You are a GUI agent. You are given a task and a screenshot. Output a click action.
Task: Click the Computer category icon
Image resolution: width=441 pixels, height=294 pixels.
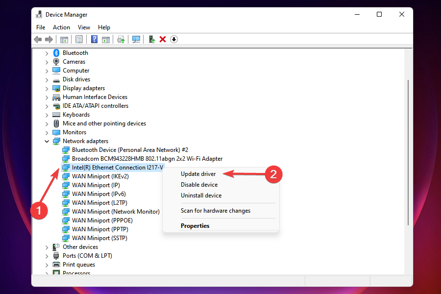(56, 71)
